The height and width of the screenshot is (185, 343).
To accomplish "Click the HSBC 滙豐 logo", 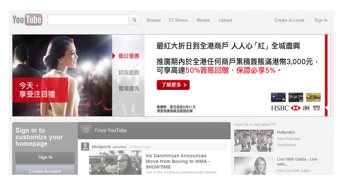I will click(x=296, y=108).
